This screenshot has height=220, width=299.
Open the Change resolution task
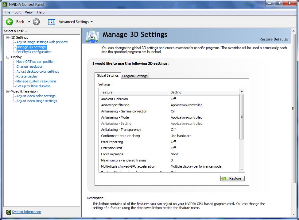[x=30, y=66]
